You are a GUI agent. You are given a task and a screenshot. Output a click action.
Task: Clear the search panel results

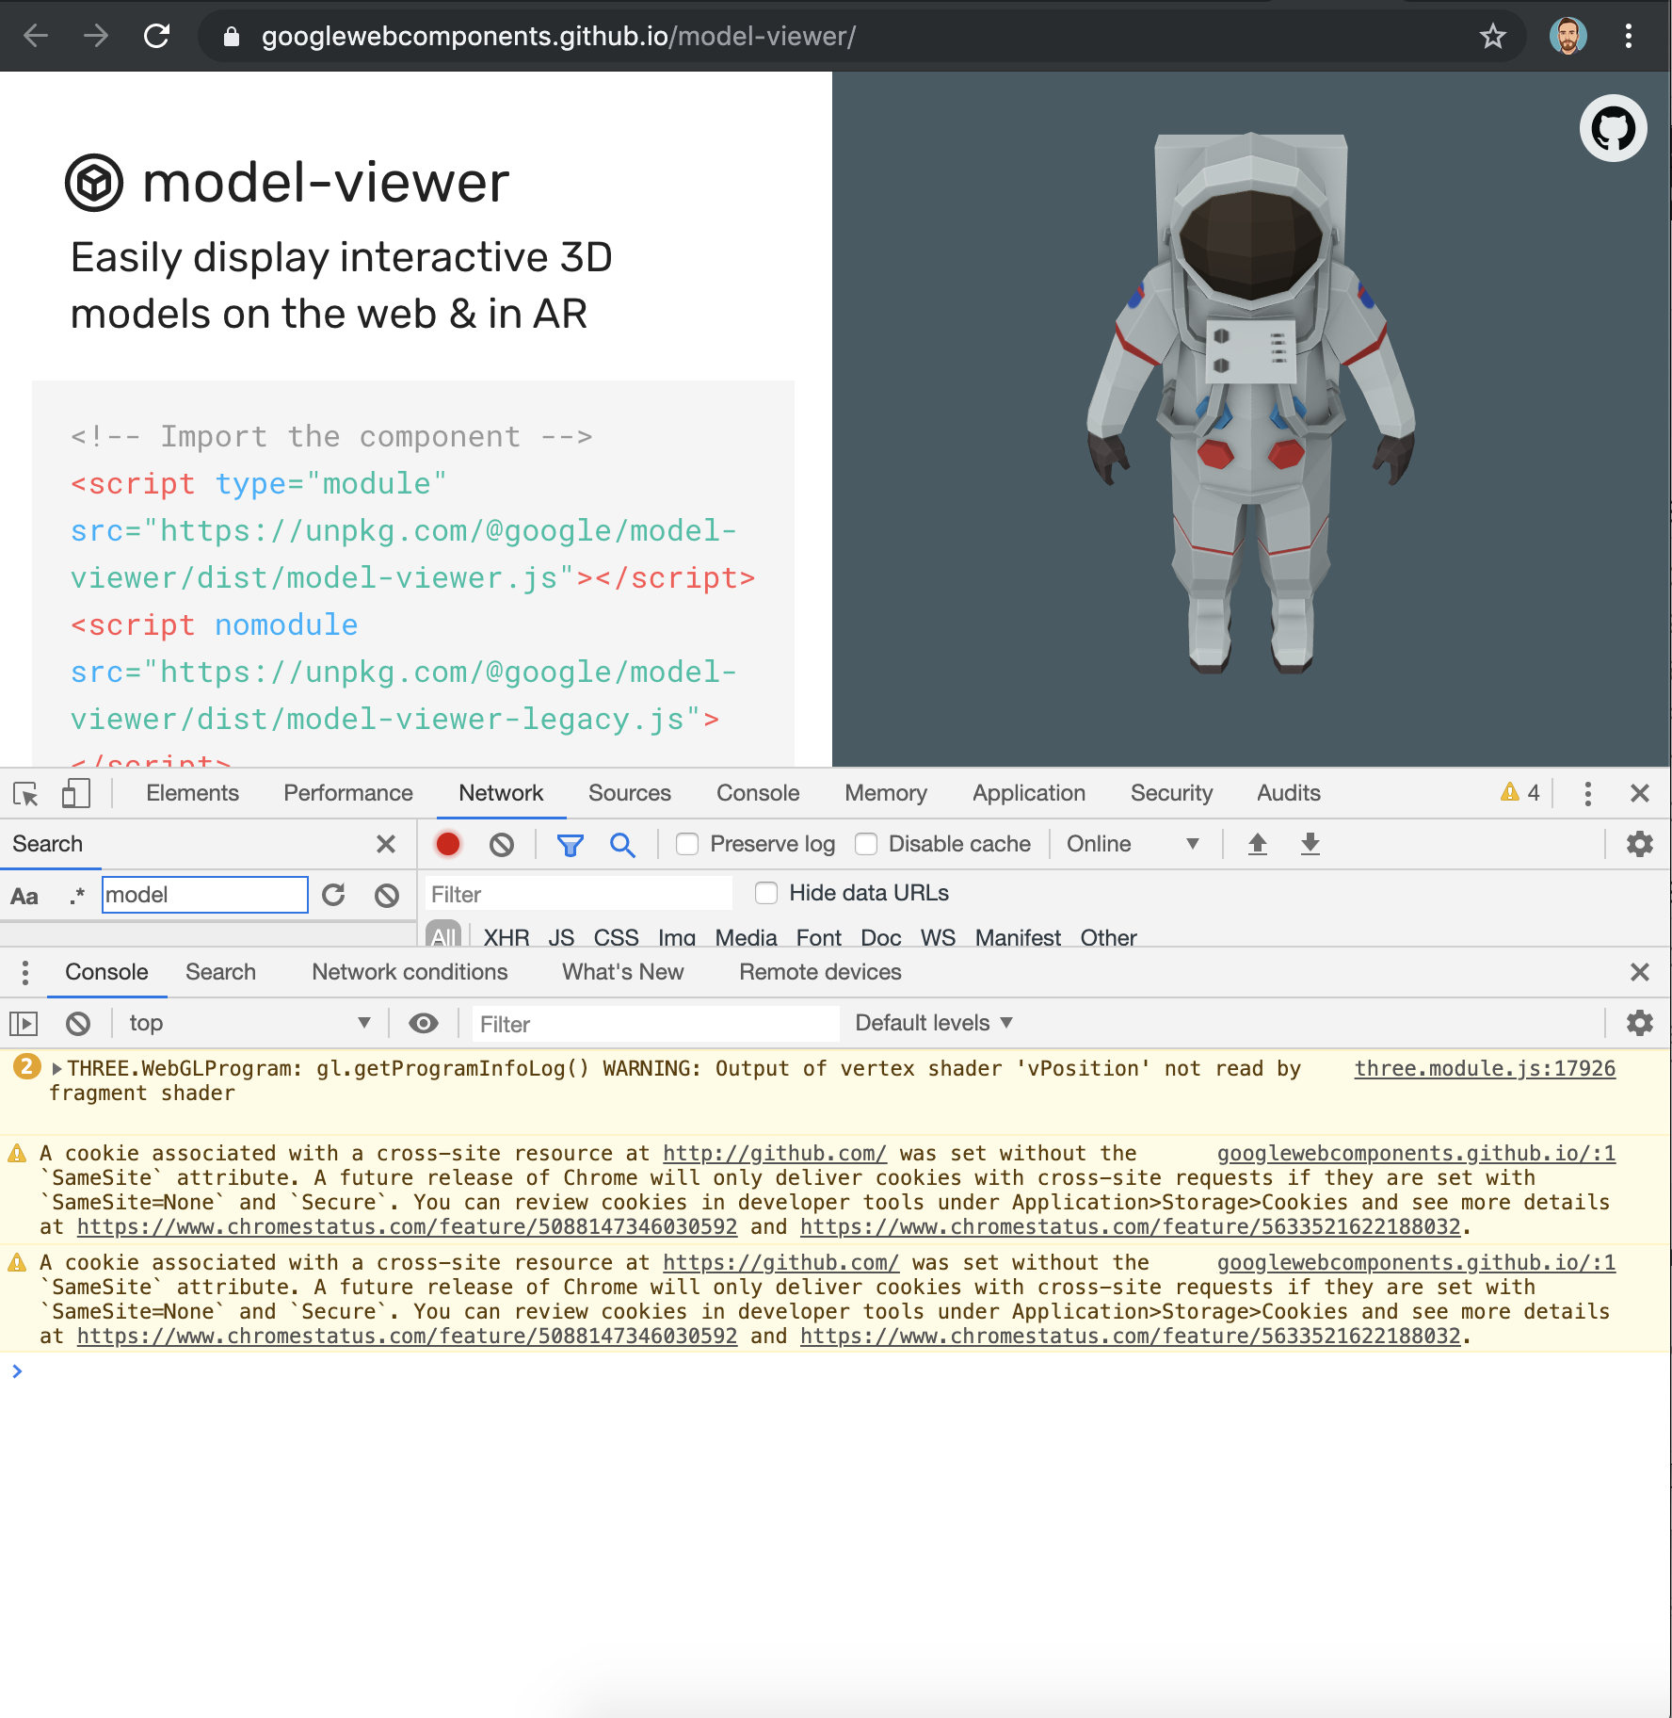coord(386,895)
